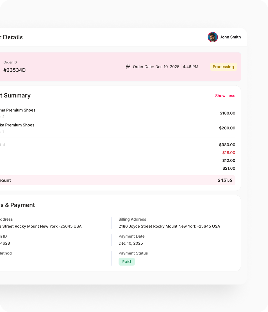This screenshot has width=268, height=312.
Task: Click the Payment Status label
Action: tap(133, 253)
